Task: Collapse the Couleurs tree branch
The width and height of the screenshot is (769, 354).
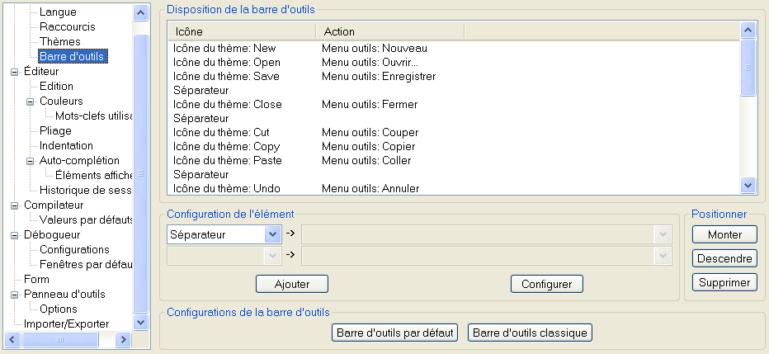Action: click(x=30, y=101)
